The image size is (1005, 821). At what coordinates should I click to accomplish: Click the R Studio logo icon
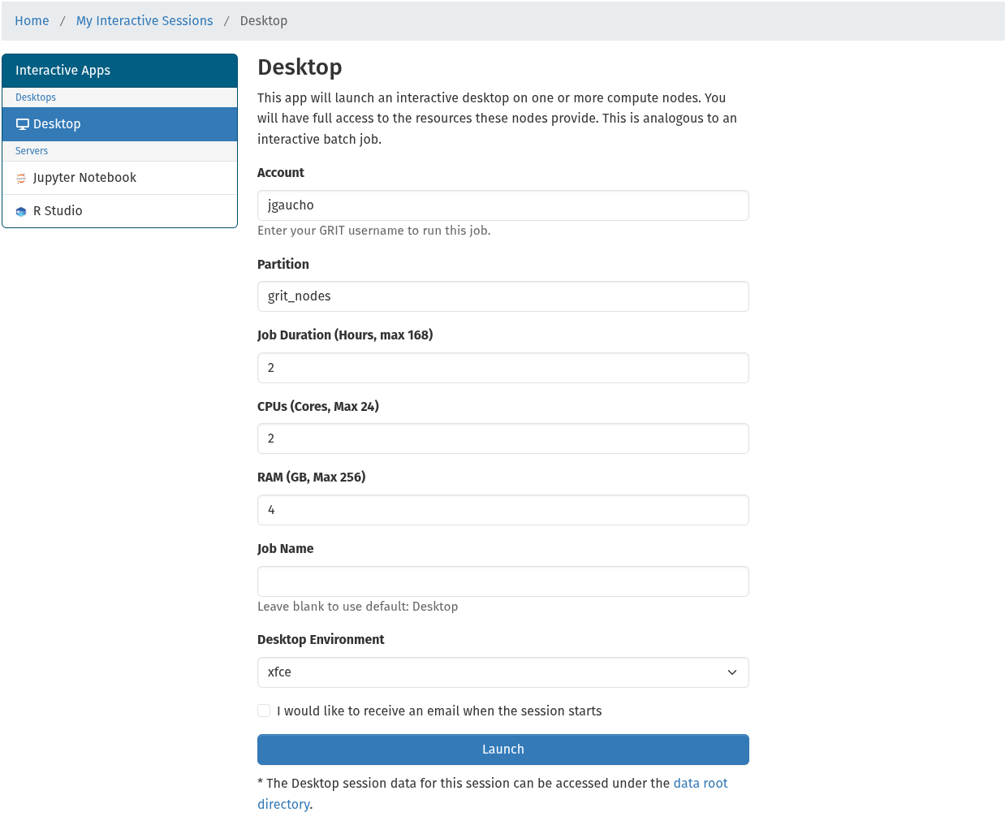[21, 212]
